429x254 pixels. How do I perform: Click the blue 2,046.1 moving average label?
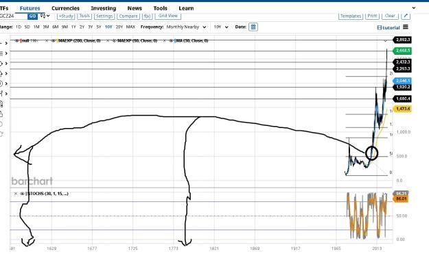tap(402, 81)
